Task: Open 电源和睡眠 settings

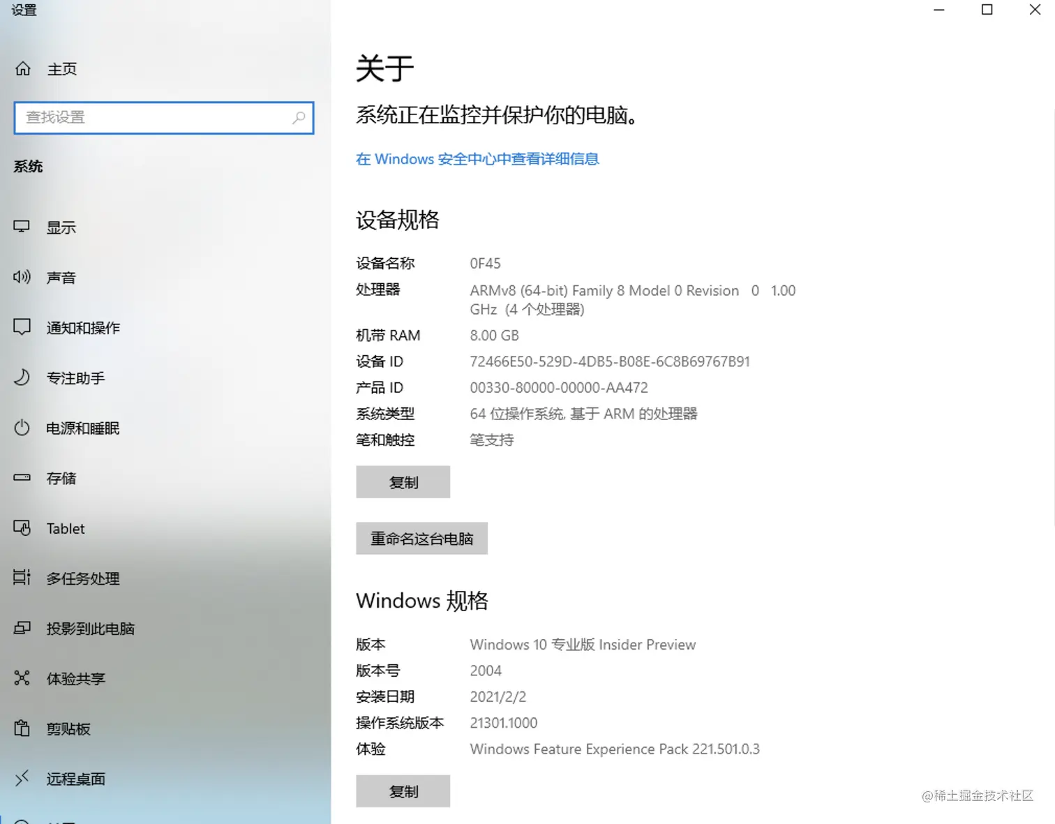Action: (83, 428)
